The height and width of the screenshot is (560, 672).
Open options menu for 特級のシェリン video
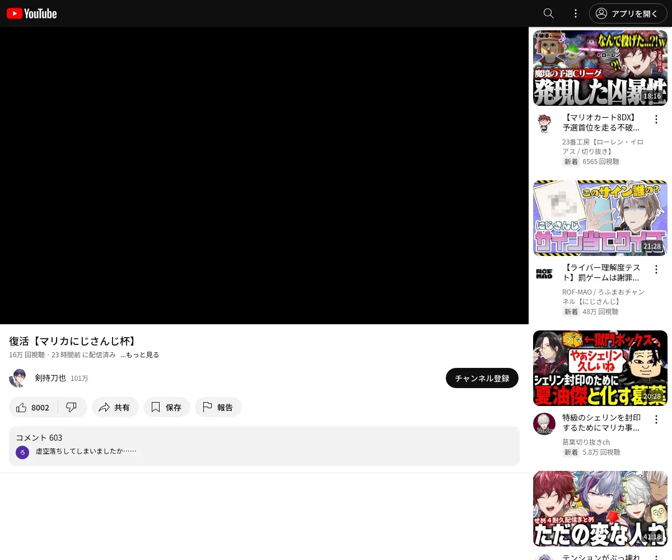(656, 419)
